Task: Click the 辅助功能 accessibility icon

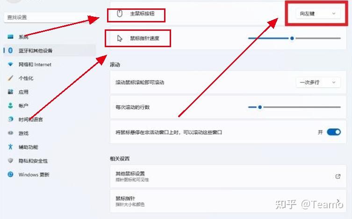Action: (10, 147)
